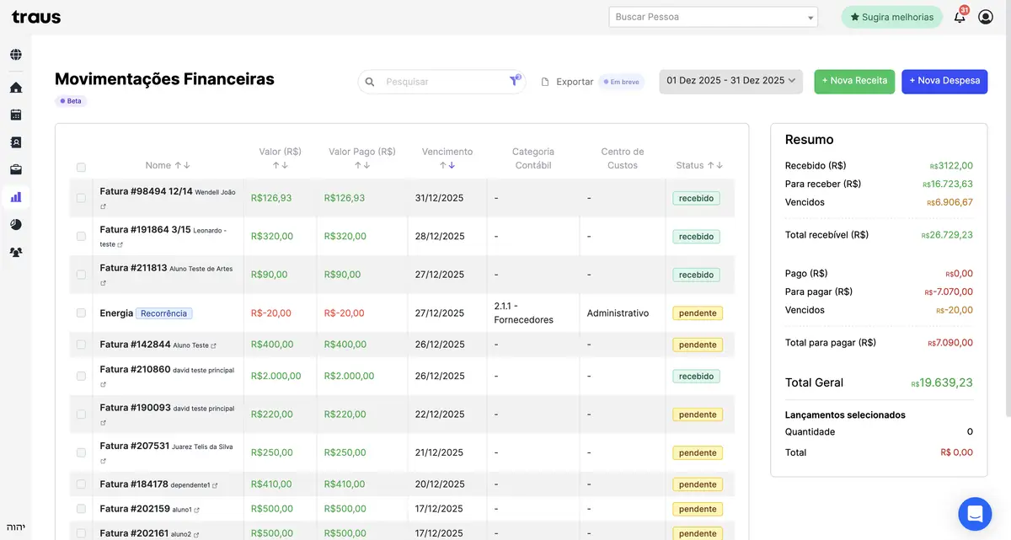Check the checkbox on the Energia row
Viewport: 1011px width, 540px height.
click(81, 313)
